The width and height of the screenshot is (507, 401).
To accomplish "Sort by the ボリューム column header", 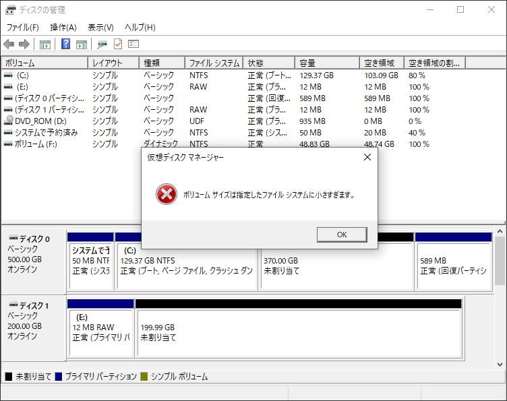I will [44, 63].
